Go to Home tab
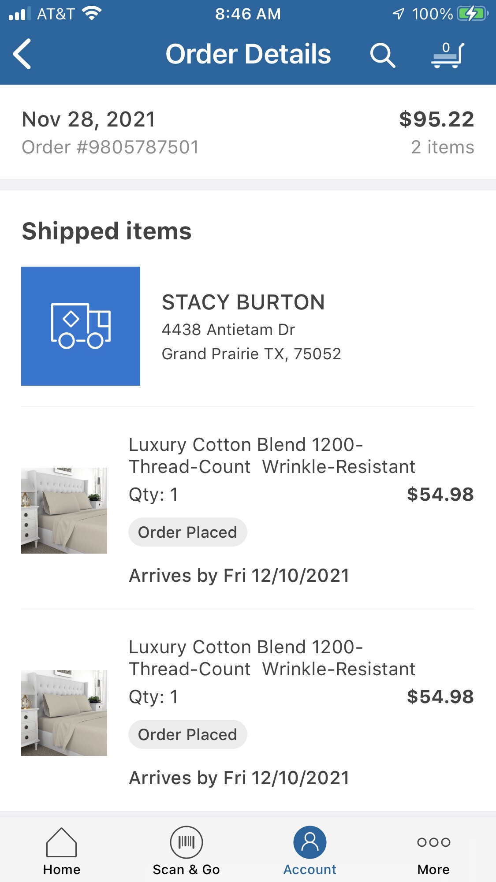Screen dimensions: 496x882 pos(62,851)
